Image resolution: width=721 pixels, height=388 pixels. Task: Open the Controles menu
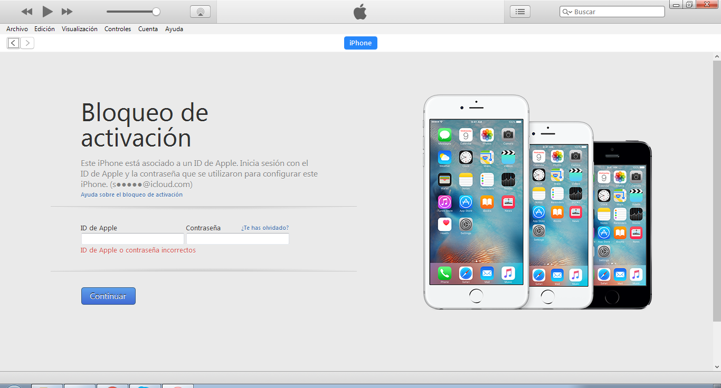[x=118, y=29]
